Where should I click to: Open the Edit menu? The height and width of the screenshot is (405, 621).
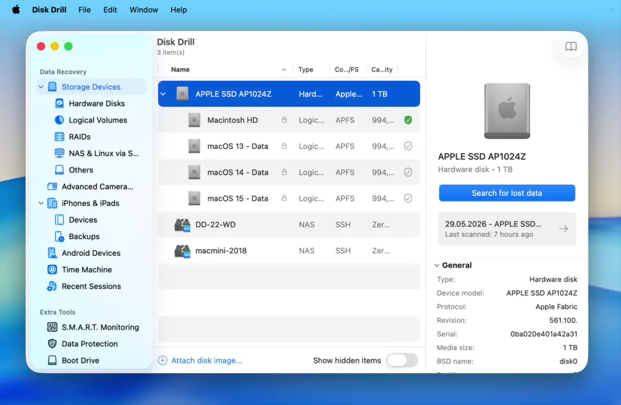coord(110,10)
